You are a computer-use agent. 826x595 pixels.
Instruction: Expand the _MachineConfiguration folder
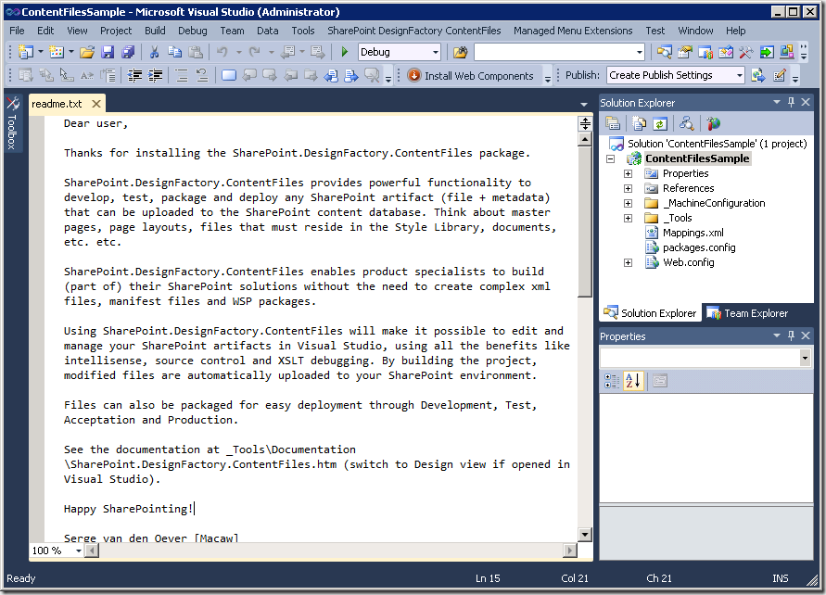click(x=628, y=203)
